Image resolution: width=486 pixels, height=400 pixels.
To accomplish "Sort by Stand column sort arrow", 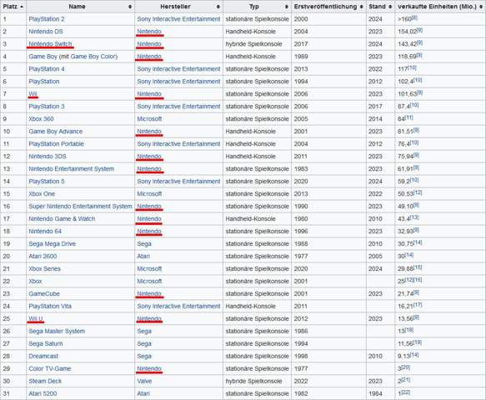I will point(390,7).
